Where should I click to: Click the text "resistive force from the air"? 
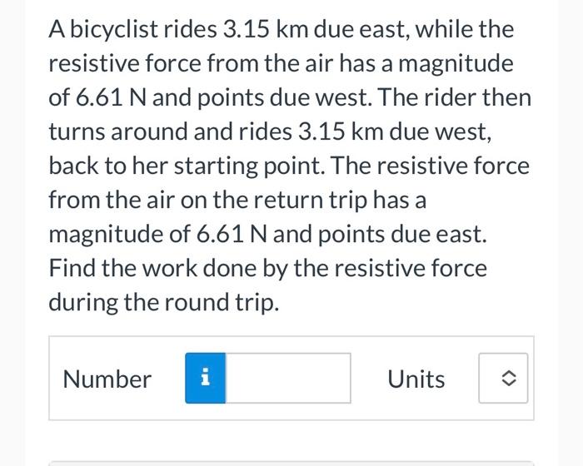(x=191, y=63)
